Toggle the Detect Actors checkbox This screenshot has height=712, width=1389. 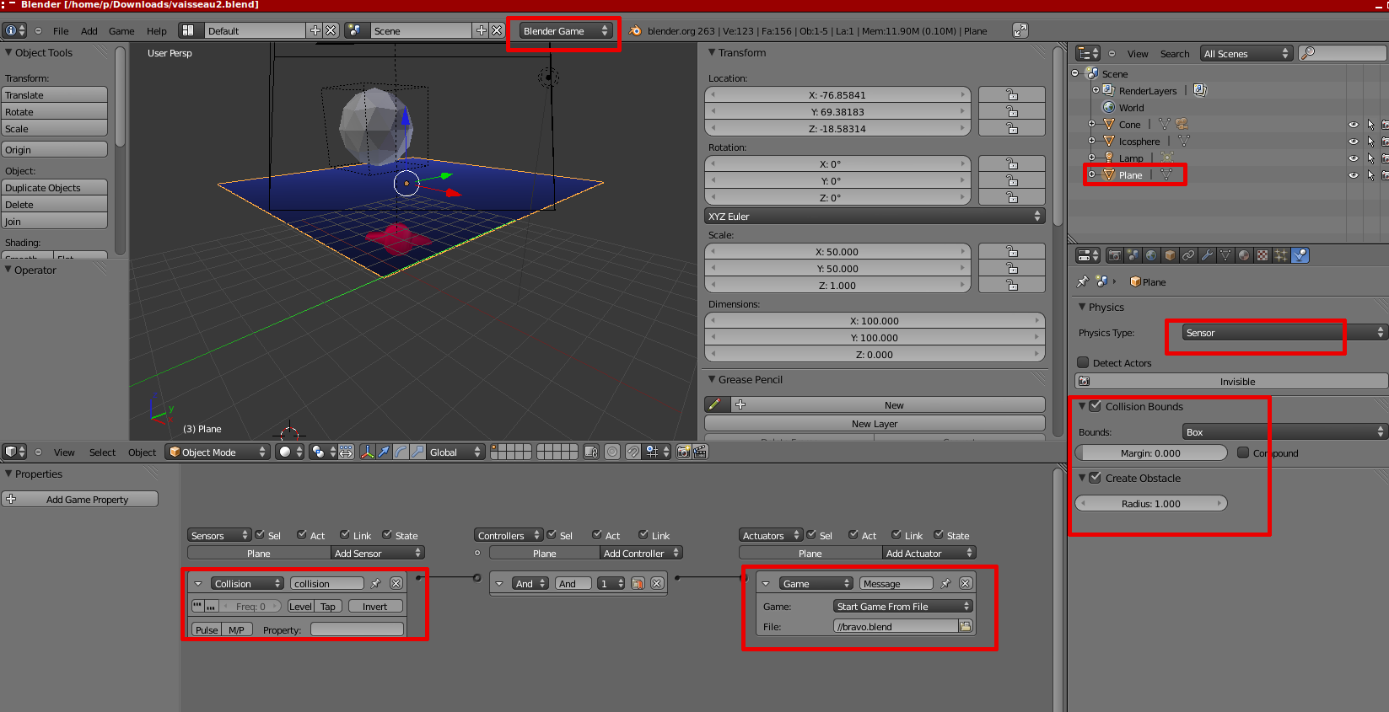[1083, 362]
